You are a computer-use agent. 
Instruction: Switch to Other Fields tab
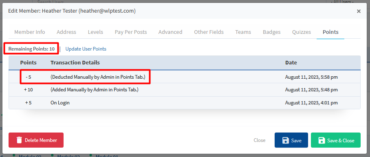209,32
